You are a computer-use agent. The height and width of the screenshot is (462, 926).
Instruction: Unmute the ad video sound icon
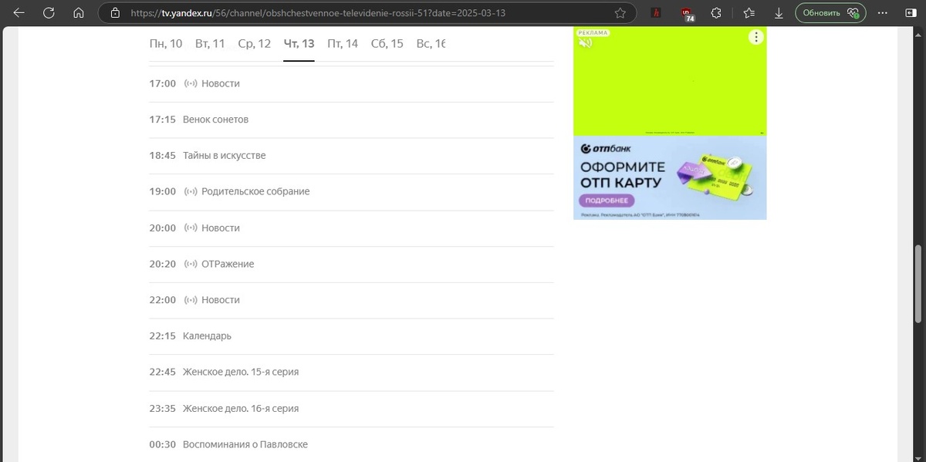(586, 43)
